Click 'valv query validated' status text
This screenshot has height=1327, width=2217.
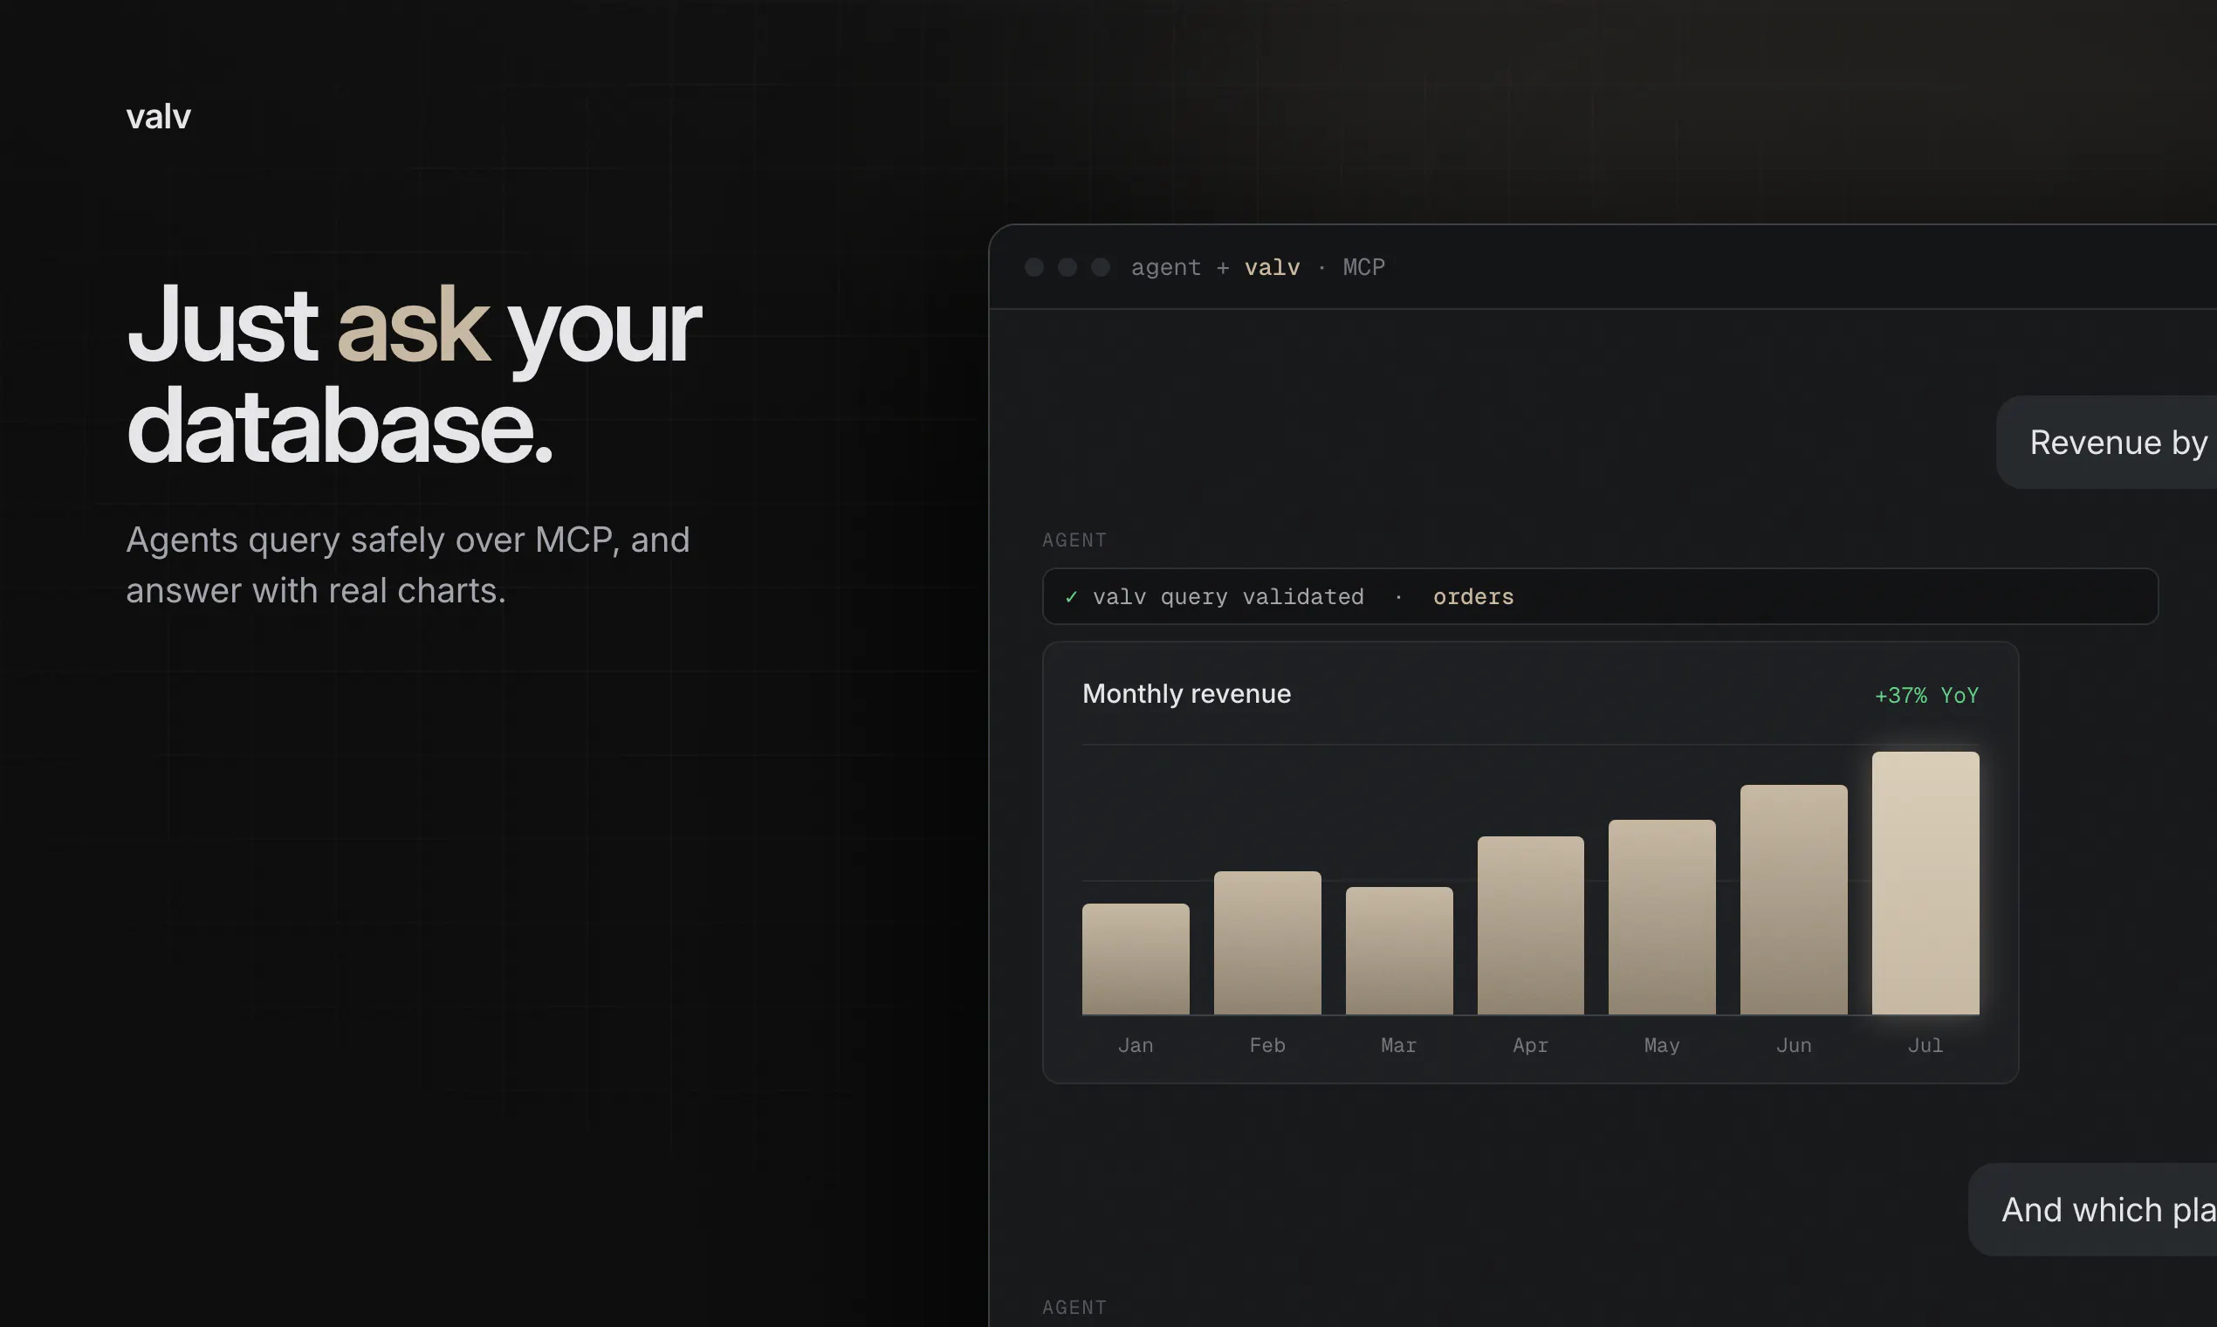pyautogui.click(x=1228, y=597)
